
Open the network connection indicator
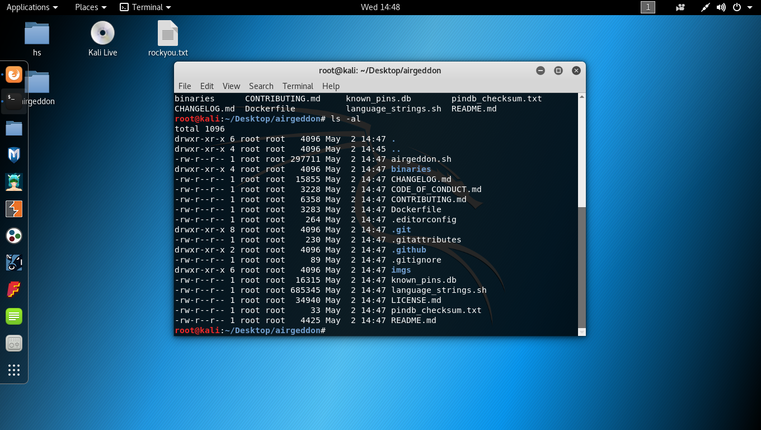[706, 7]
